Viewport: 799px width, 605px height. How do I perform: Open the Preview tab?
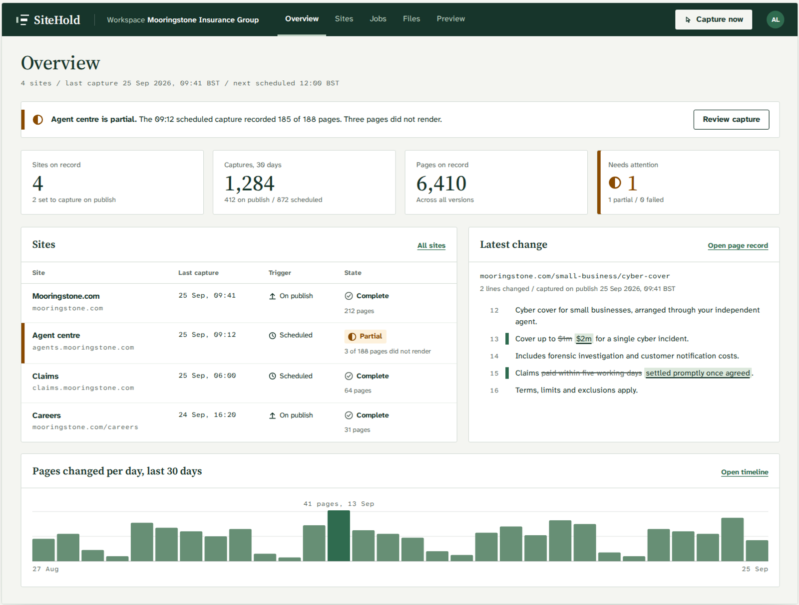click(x=451, y=19)
